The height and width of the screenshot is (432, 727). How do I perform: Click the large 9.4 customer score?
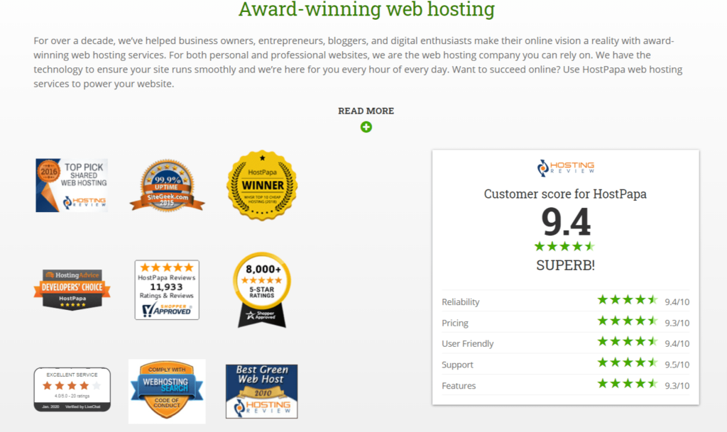click(566, 223)
